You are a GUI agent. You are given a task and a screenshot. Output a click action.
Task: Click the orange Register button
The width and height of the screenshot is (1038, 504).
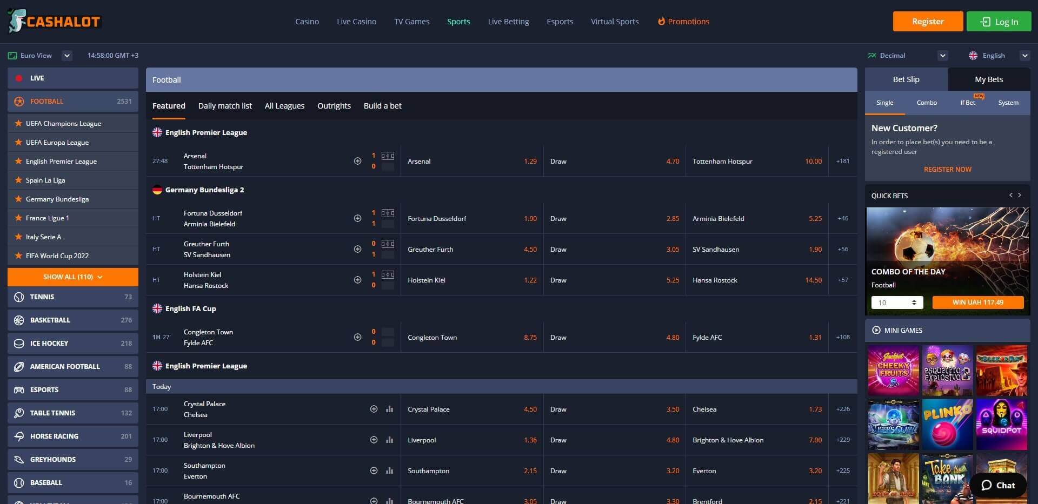(928, 22)
